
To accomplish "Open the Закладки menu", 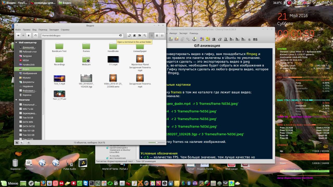I will (54, 30).
